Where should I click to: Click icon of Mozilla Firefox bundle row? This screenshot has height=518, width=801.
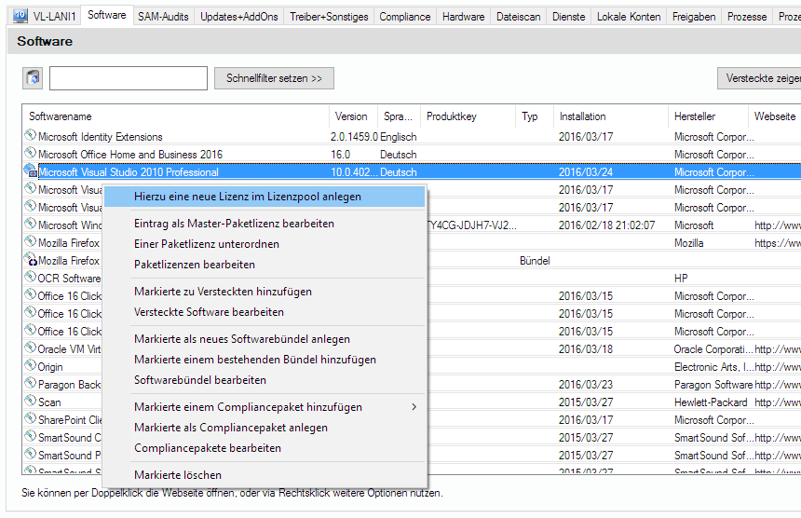(31, 260)
